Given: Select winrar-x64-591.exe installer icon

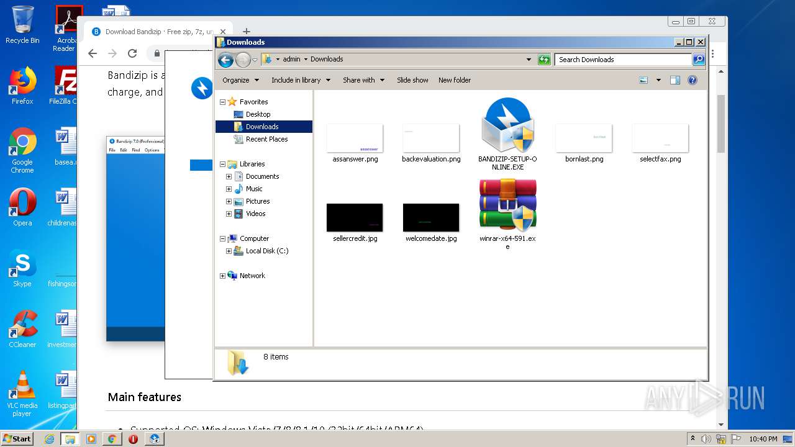Looking at the screenshot, I should click(x=507, y=205).
